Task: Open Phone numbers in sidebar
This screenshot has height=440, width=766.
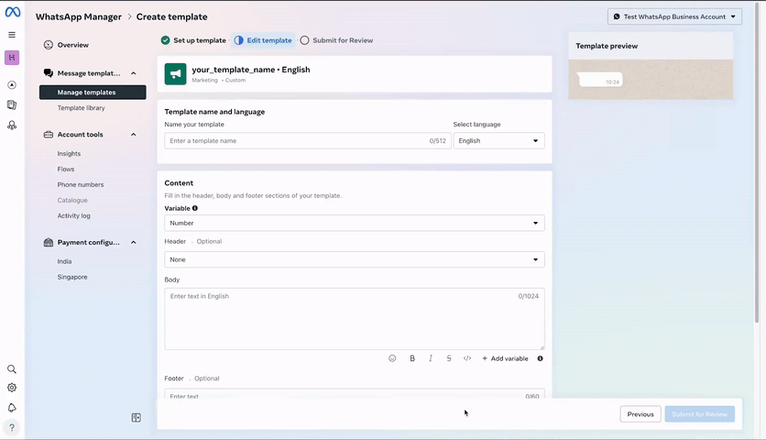Action: [81, 185]
